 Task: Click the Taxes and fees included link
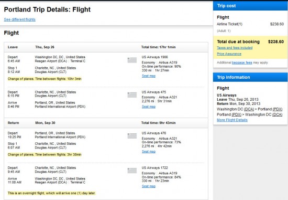(235, 48)
